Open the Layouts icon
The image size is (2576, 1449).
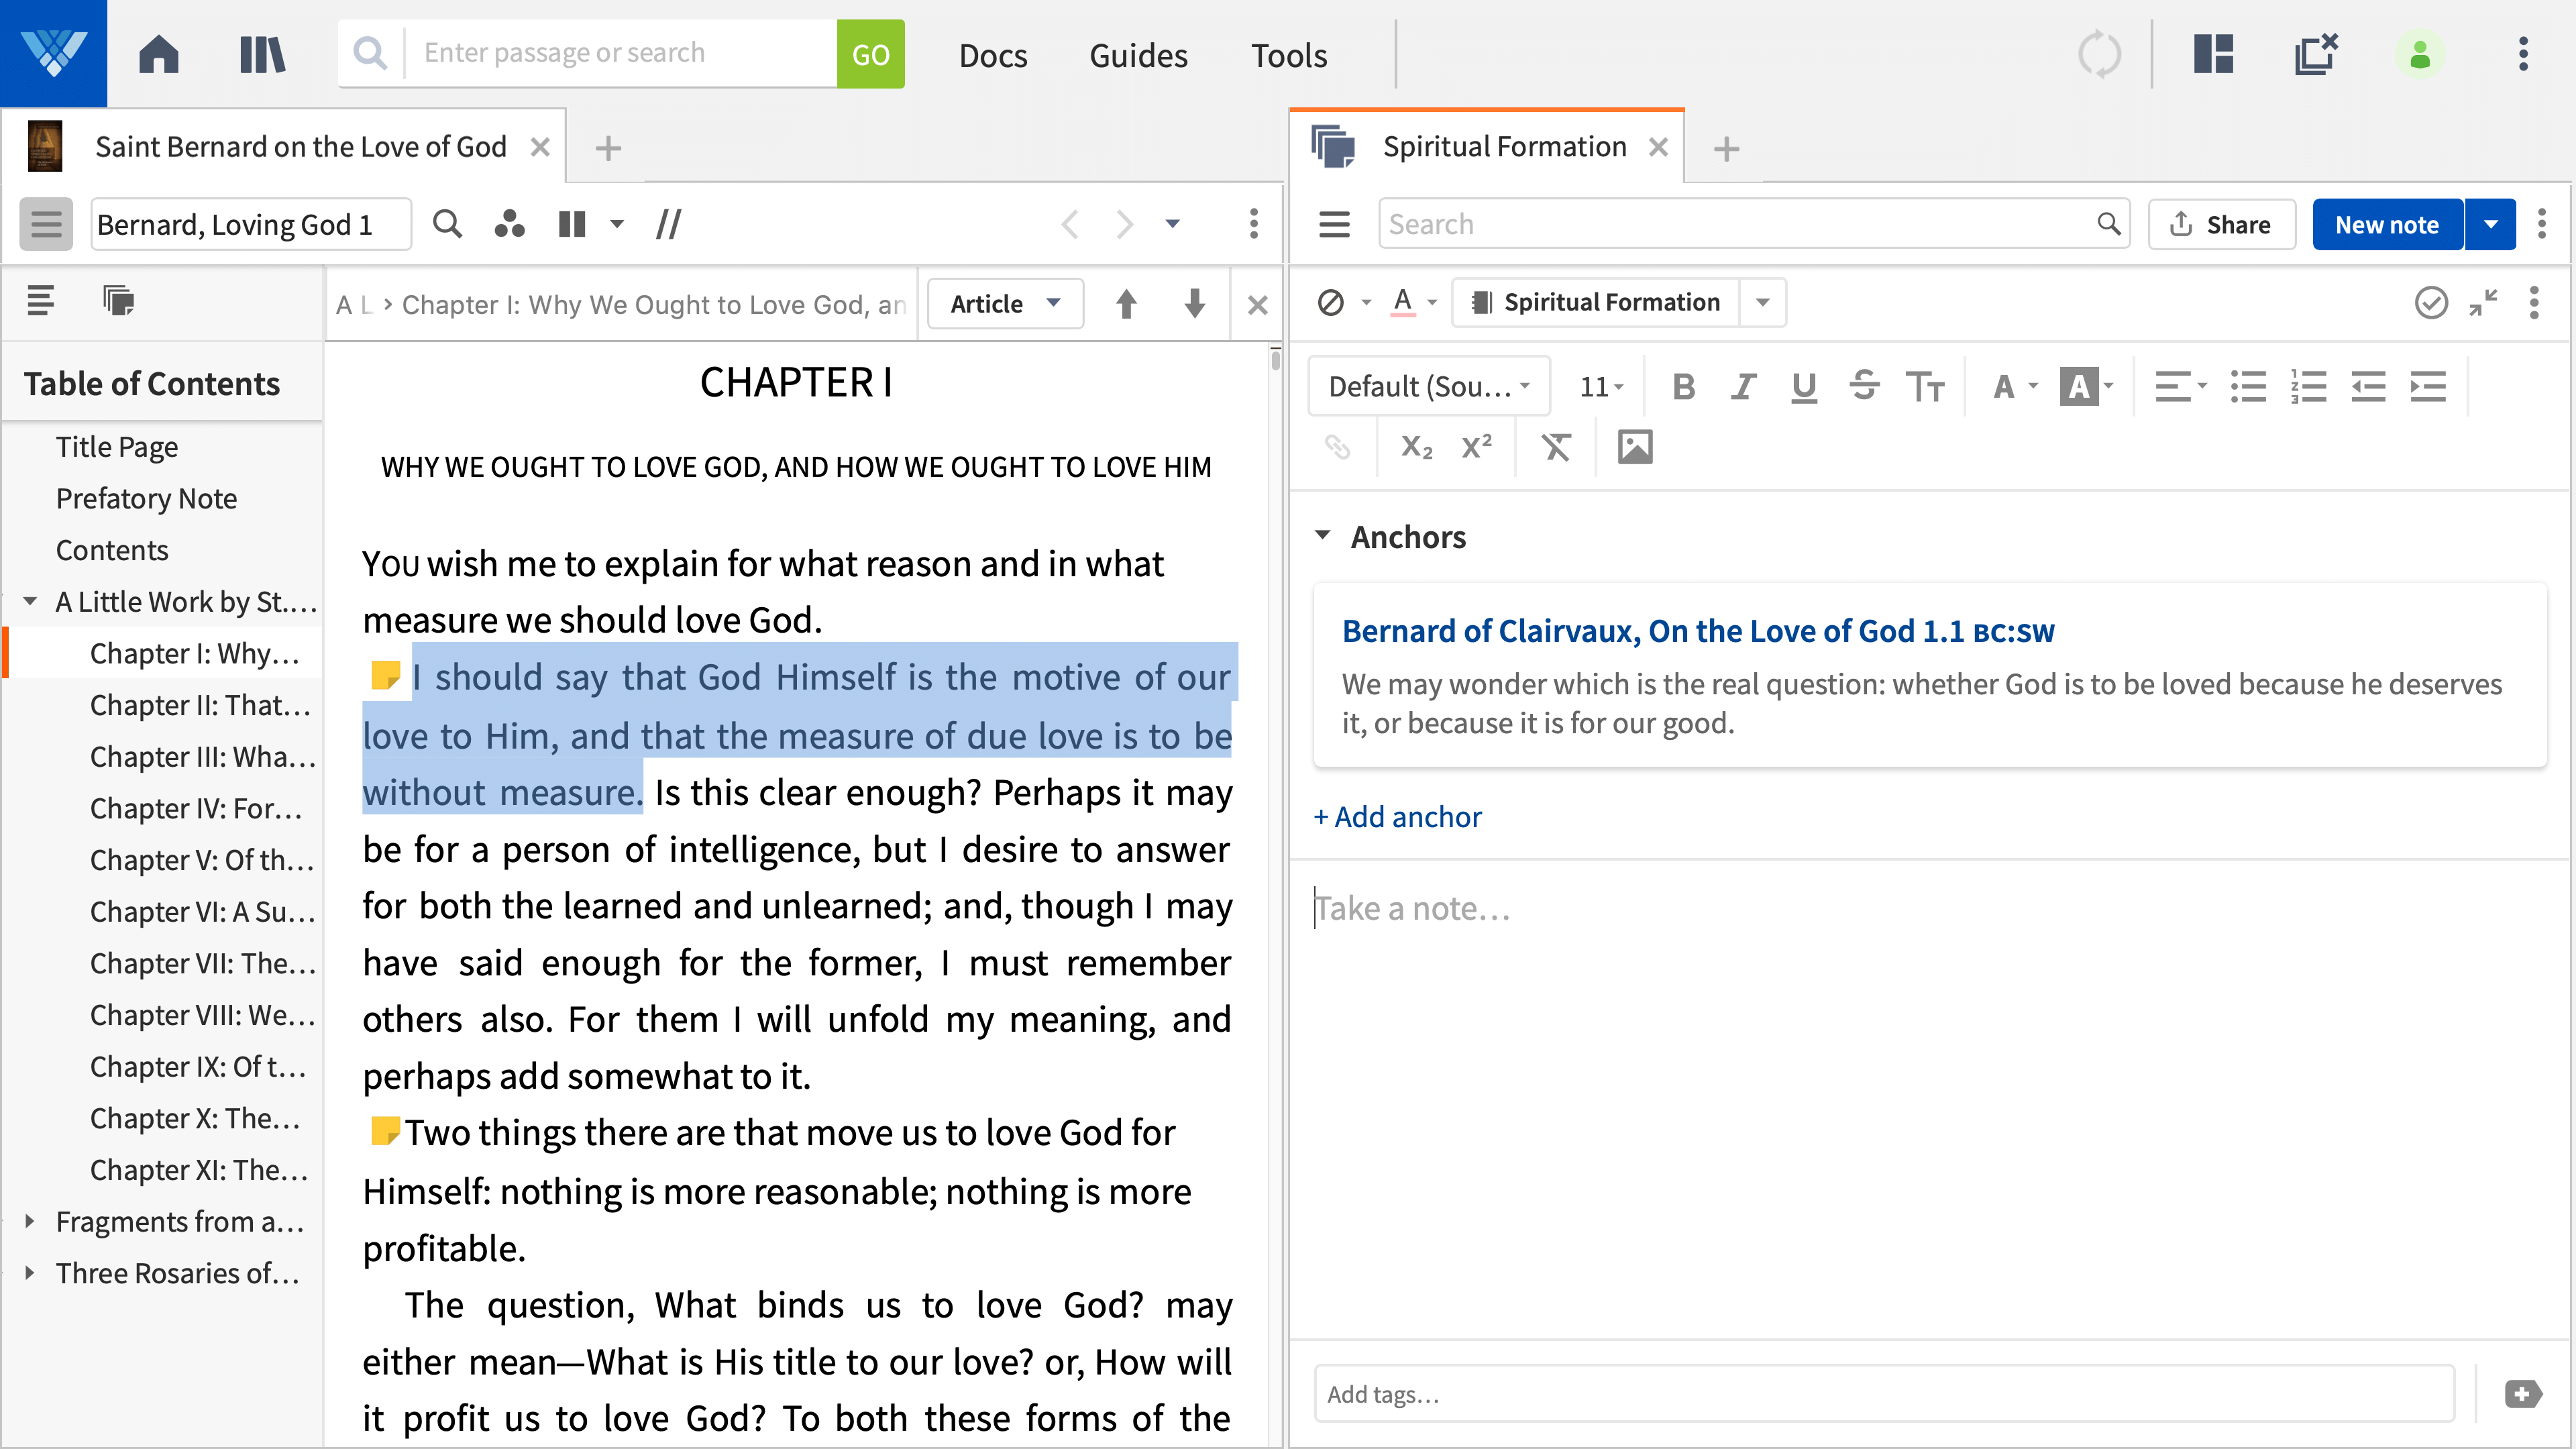2213,54
